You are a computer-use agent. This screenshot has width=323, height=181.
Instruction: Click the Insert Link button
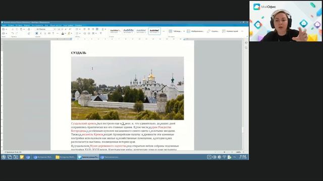point(213,31)
